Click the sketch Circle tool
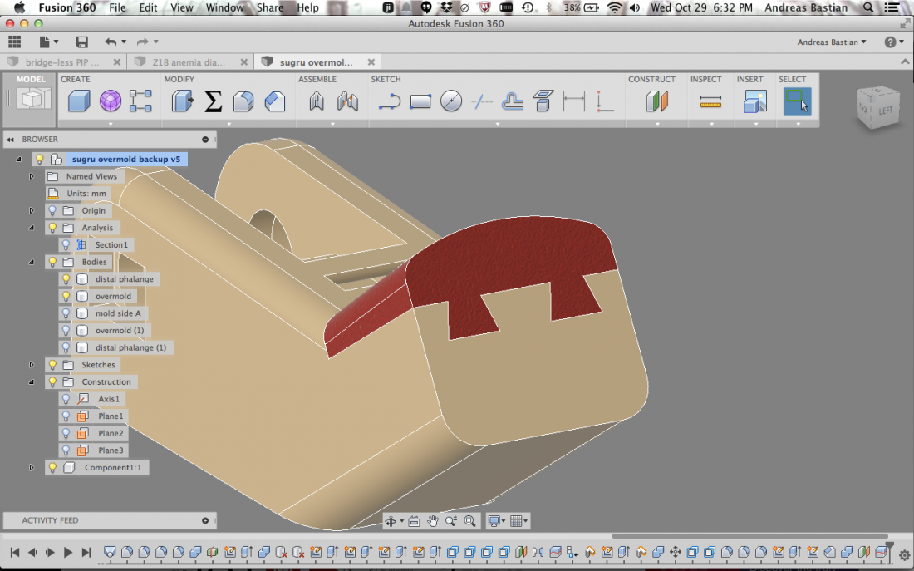This screenshot has width=914, height=571. [450, 101]
